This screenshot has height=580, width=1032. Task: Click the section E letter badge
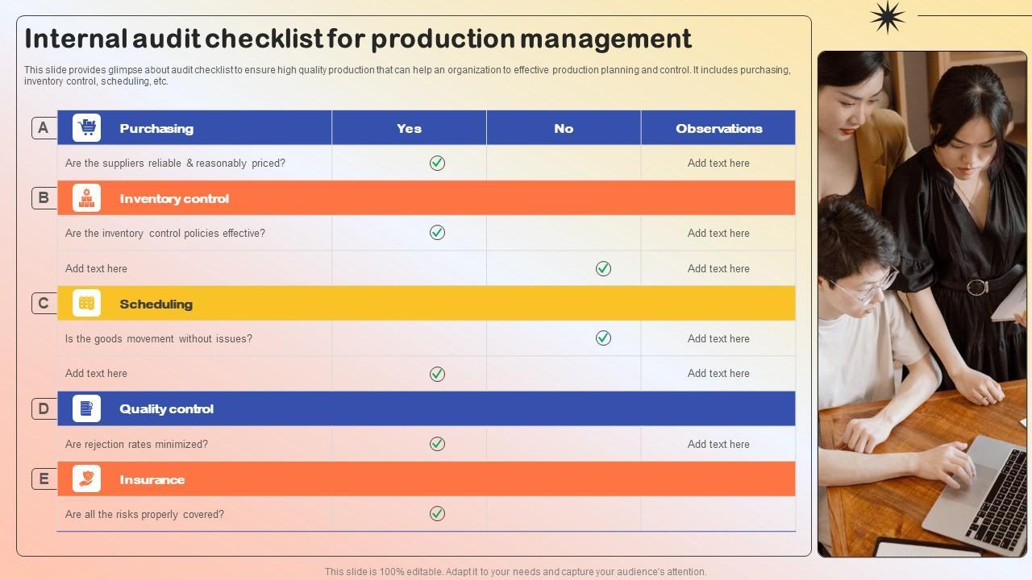44,479
